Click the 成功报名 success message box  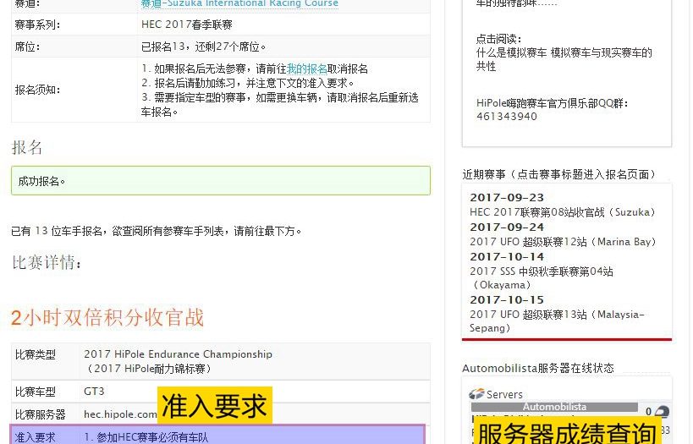tap(221, 181)
